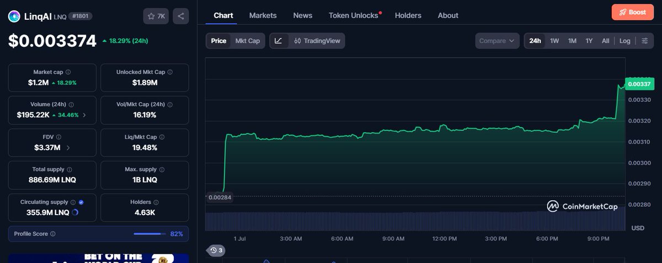This screenshot has width=662, height=263.
Task: Open the Compare dropdown
Action: coord(497,41)
